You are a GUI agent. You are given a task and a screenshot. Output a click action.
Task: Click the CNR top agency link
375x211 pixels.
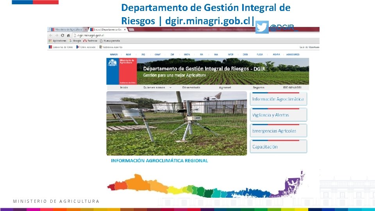point(172,55)
